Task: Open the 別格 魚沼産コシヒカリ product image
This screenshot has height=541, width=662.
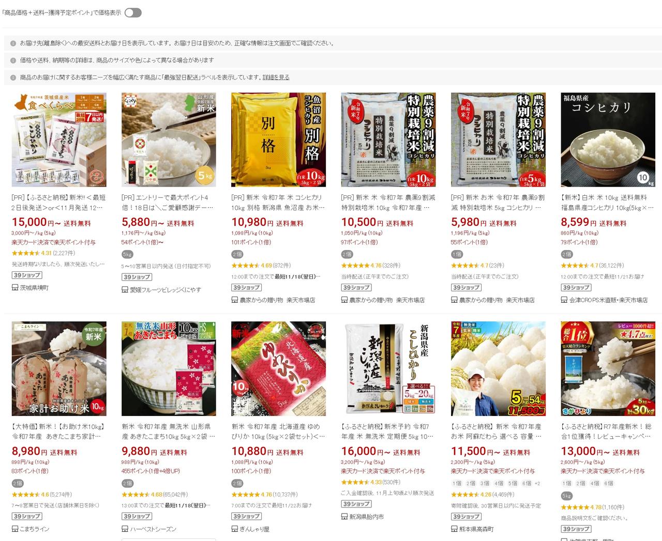Action: pos(278,140)
